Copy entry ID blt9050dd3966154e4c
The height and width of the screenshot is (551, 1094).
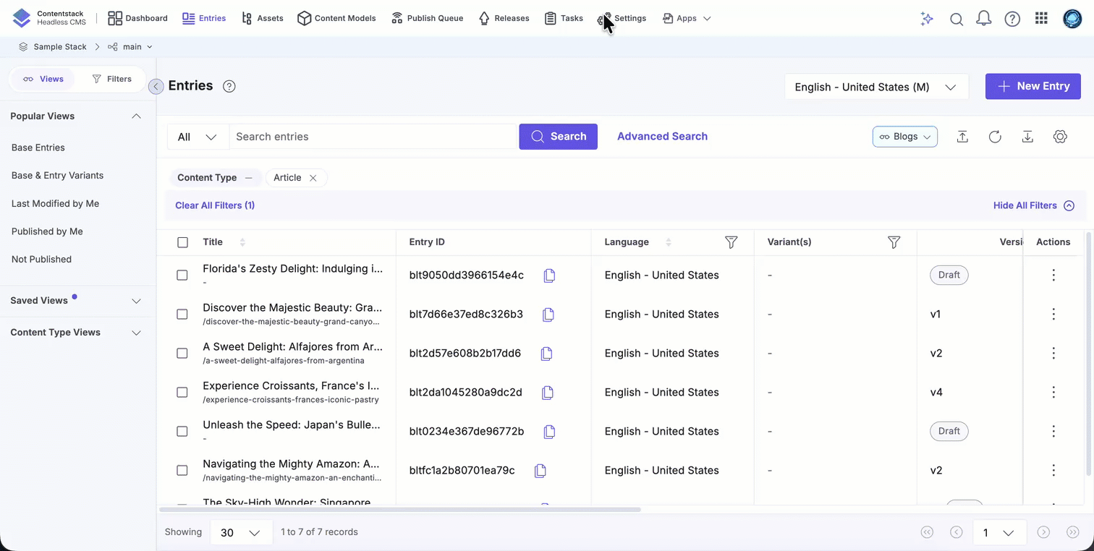549,275
